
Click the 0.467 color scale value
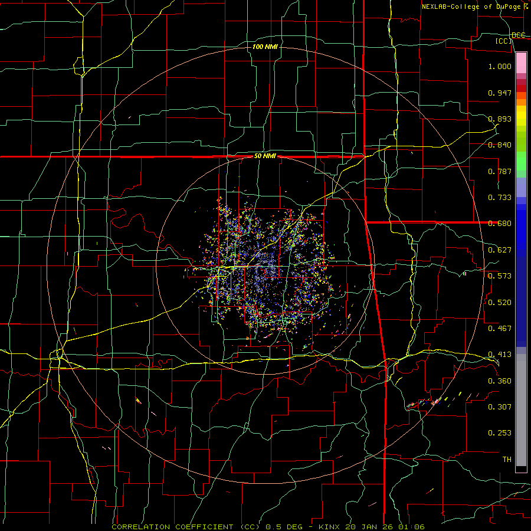500,329
